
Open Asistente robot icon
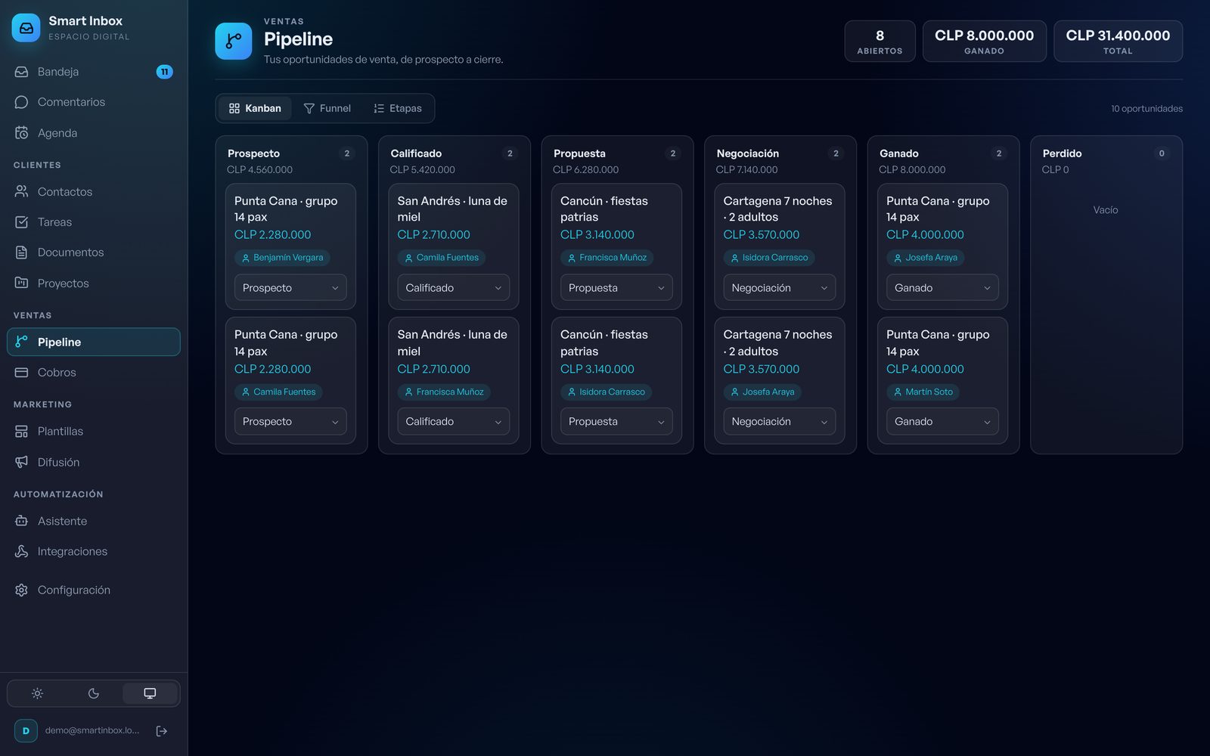point(21,521)
